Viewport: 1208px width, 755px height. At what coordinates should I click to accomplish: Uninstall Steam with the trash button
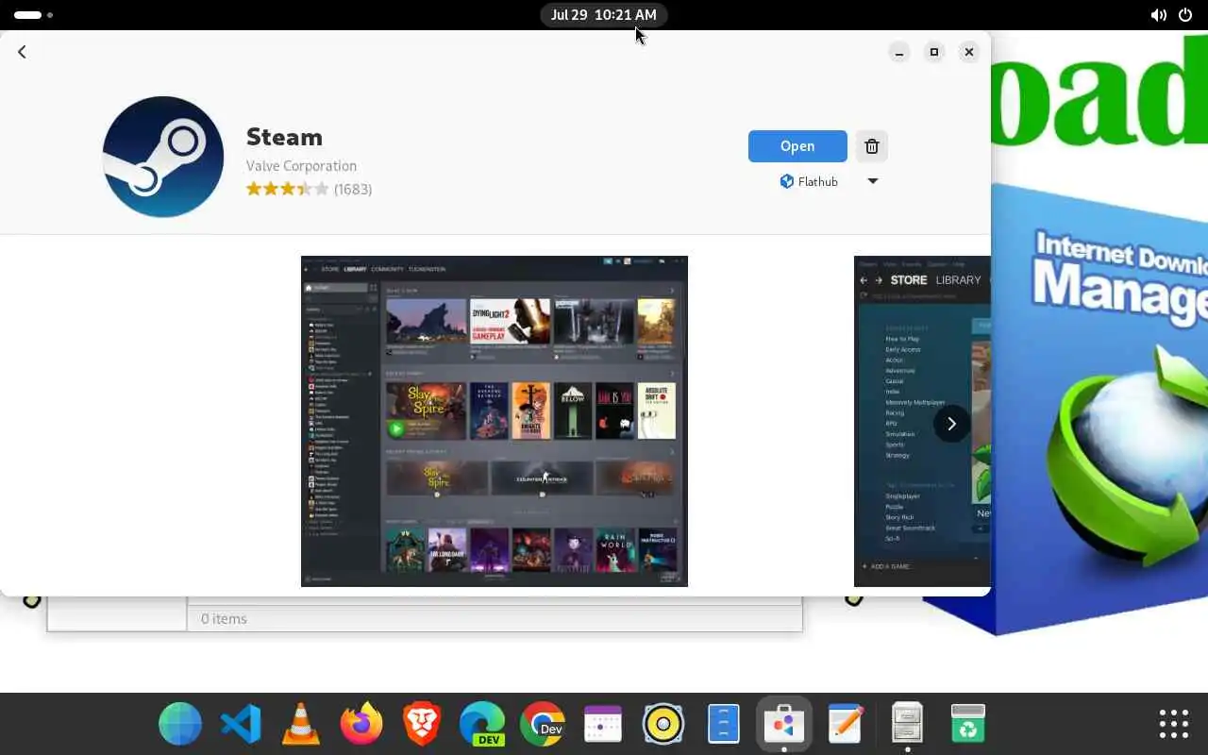pyautogui.click(x=872, y=146)
